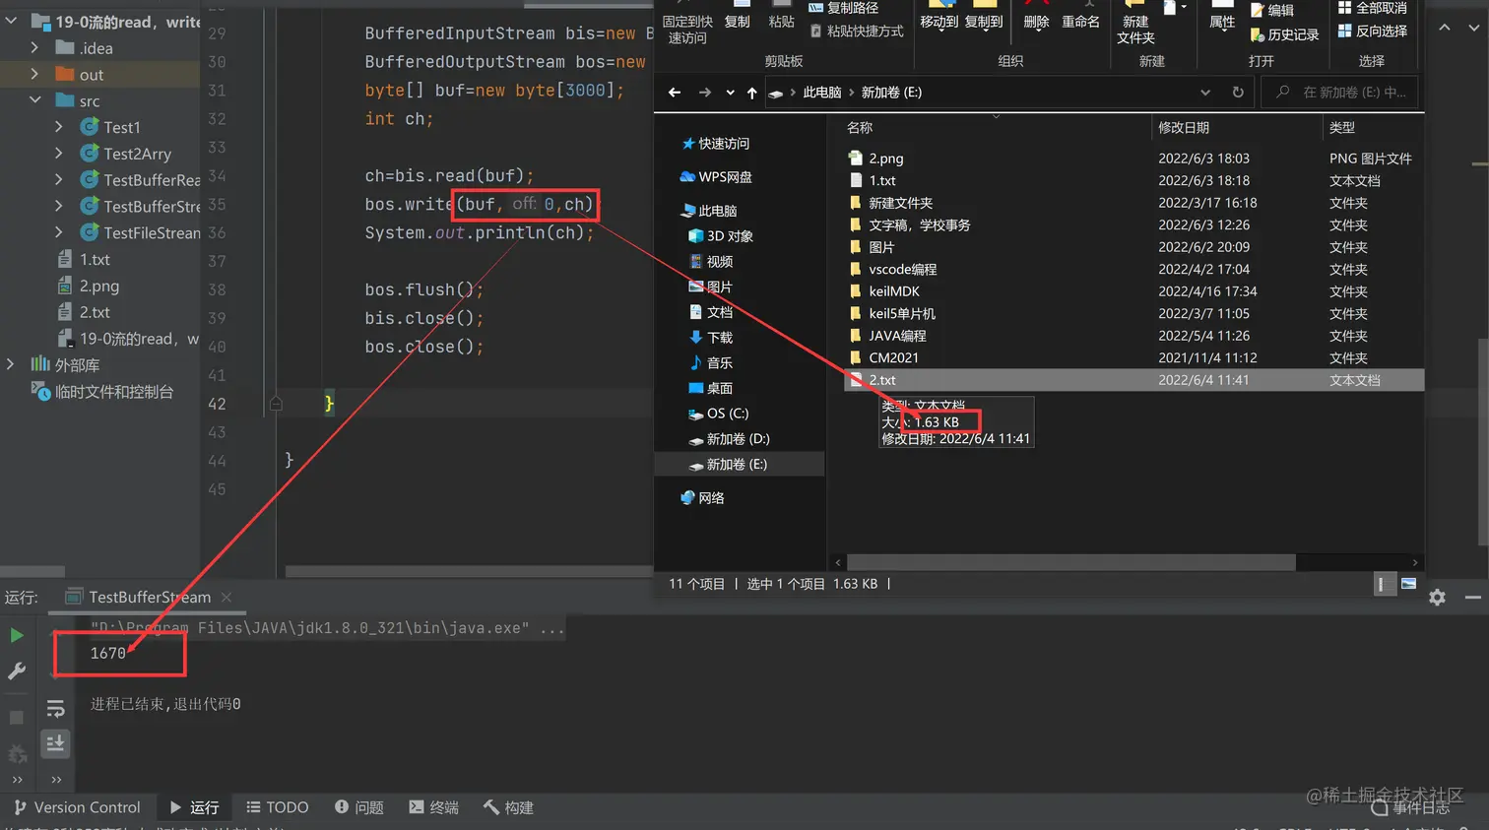The width and height of the screenshot is (1489, 830).
Task: Stop process with square stop icon
Action: (x=17, y=718)
